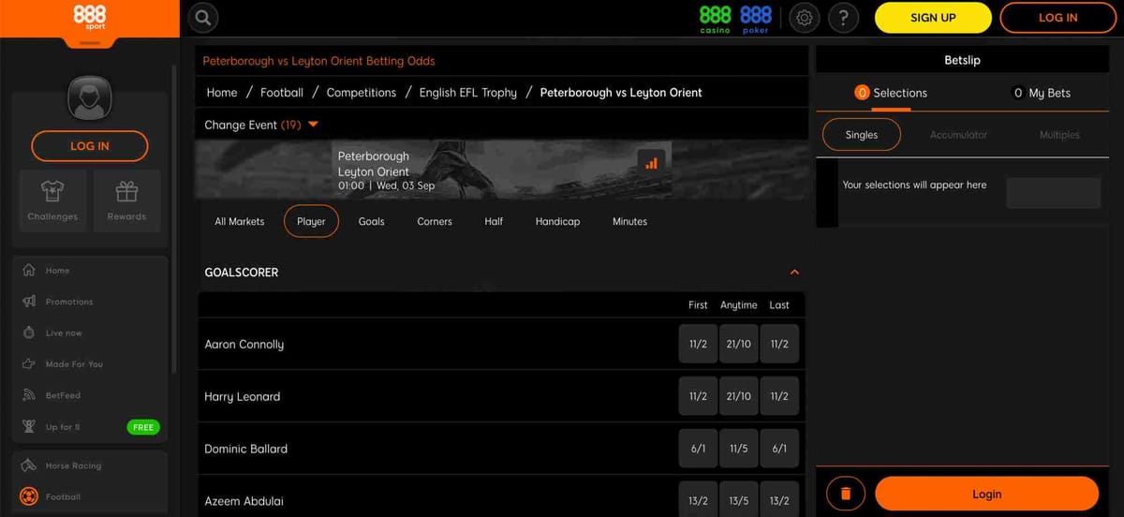Click the Promotions megaphone icon
This screenshot has height=517, width=1124.
(29, 302)
